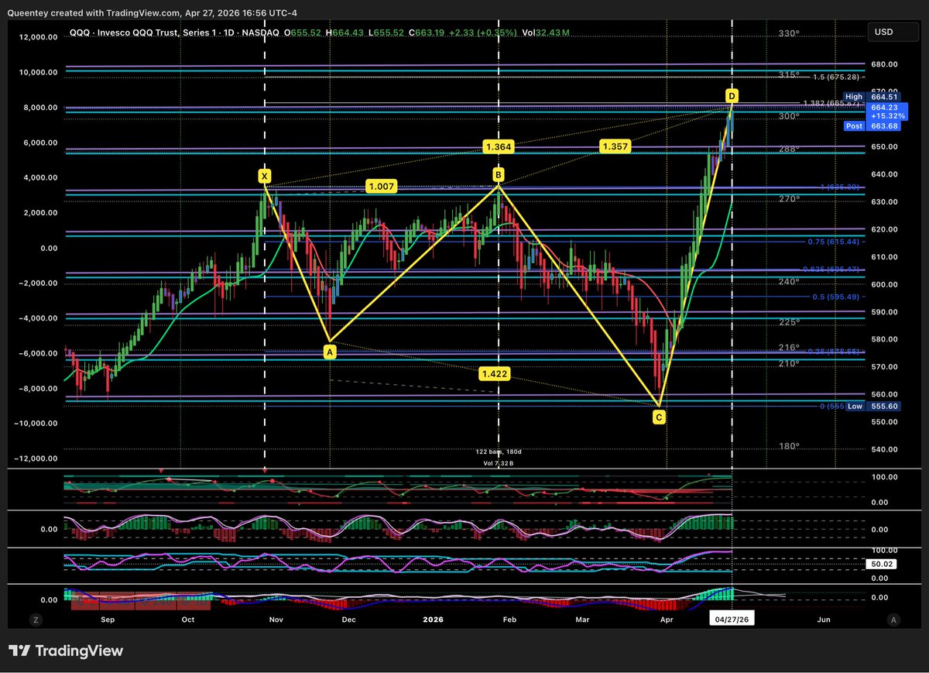929x673 pixels.
Task: Click the Sep label on time axis
Action: click(108, 619)
